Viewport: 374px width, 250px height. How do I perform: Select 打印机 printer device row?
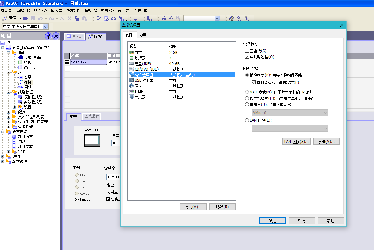(x=181, y=92)
